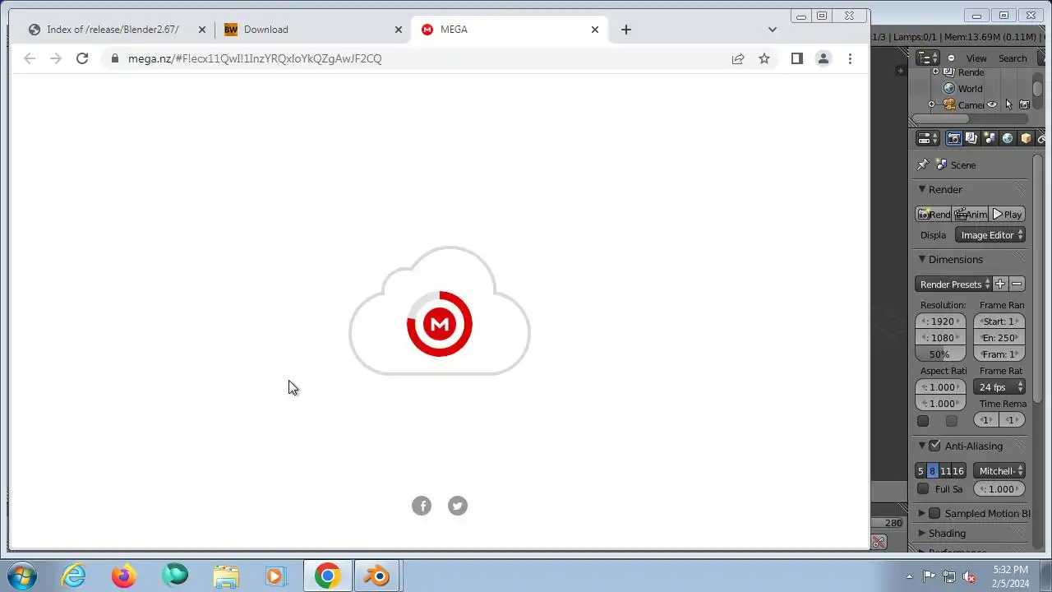The image size is (1052, 592).
Task: Open Chrome tab search chevron
Action: (772, 30)
